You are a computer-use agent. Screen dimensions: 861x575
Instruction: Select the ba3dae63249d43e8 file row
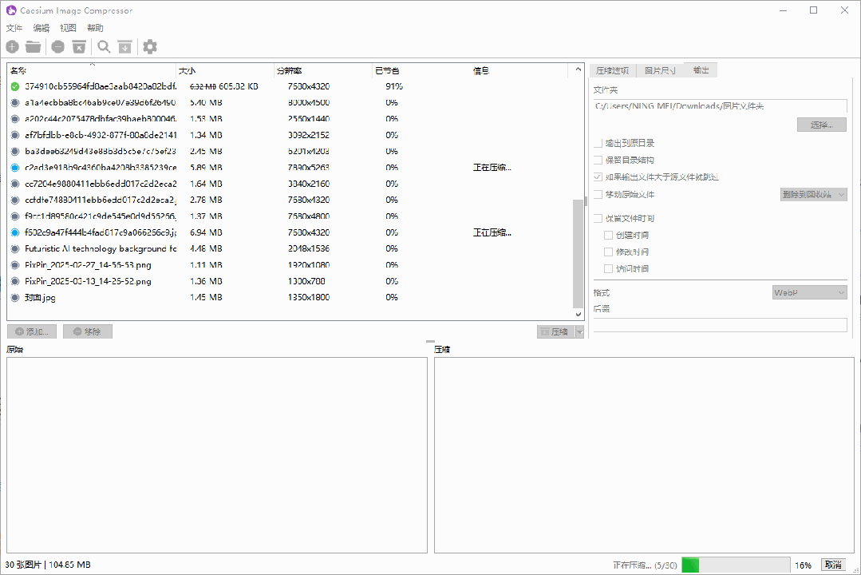[x=288, y=151]
